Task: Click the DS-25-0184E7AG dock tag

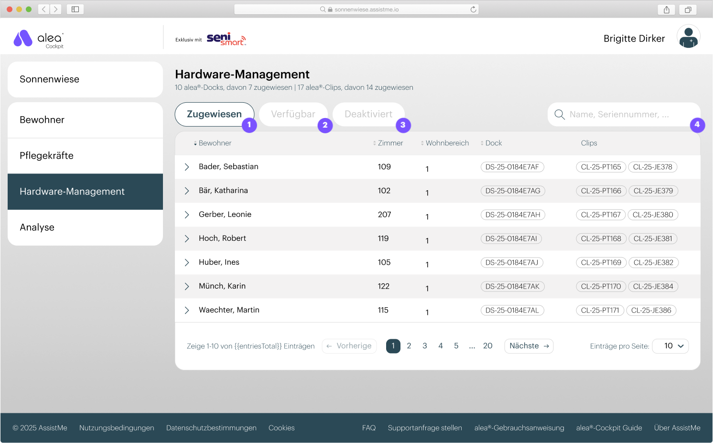Action: point(512,191)
